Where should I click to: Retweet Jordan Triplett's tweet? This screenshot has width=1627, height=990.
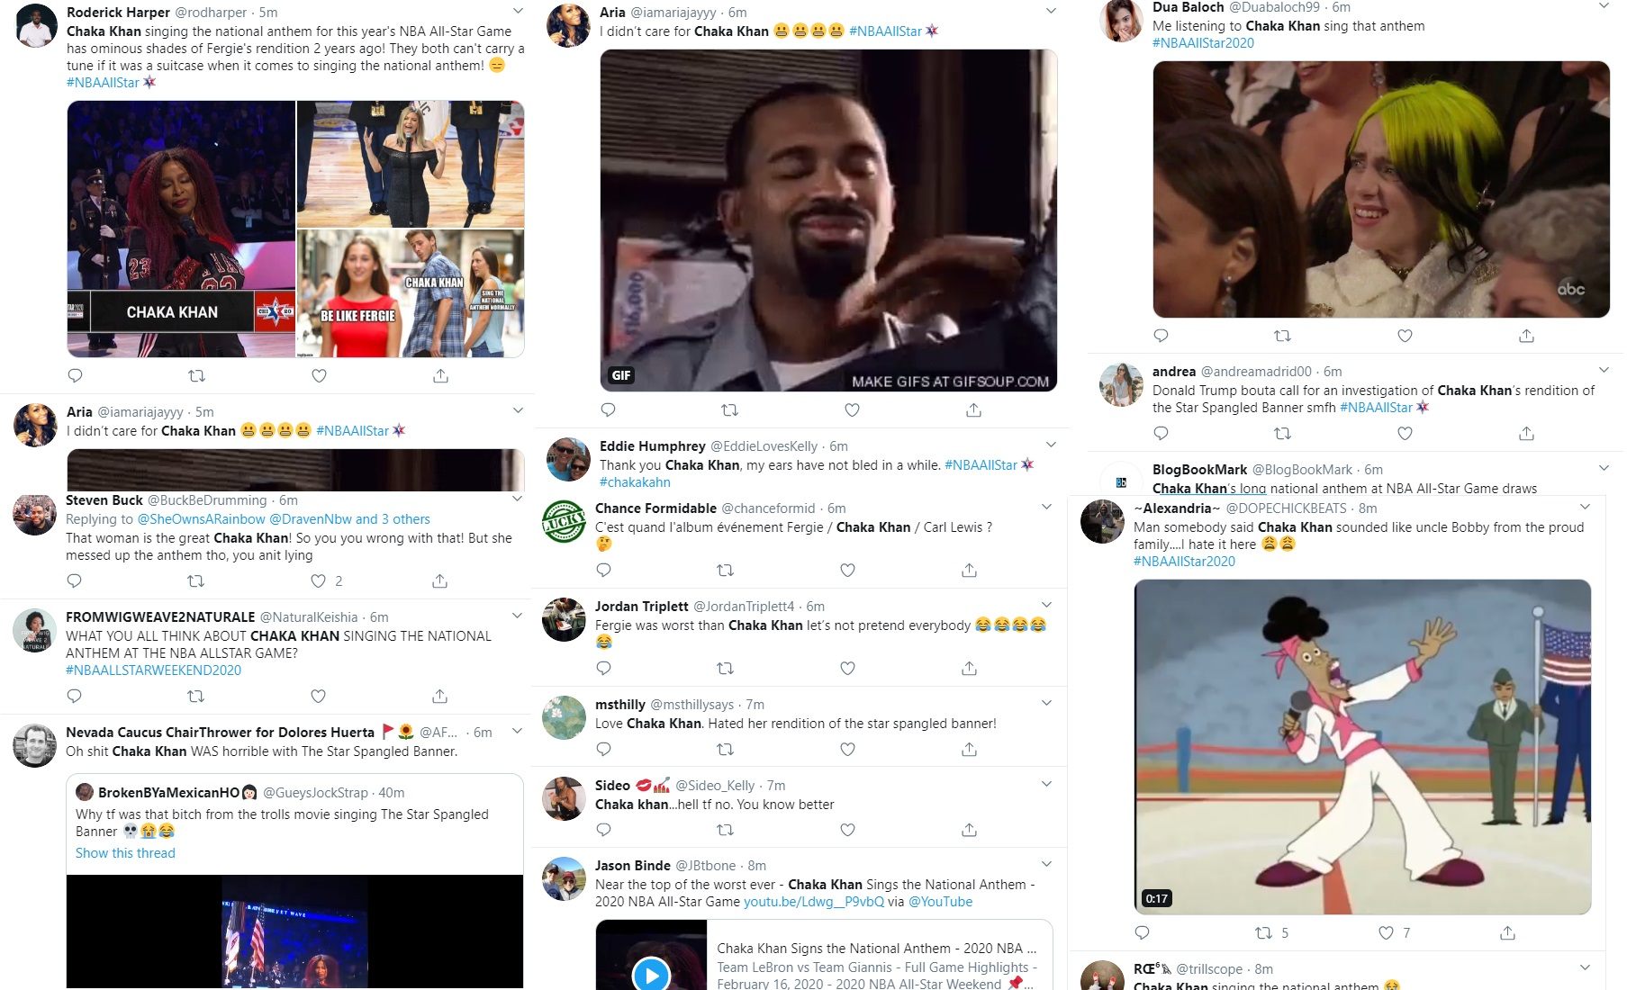725,668
